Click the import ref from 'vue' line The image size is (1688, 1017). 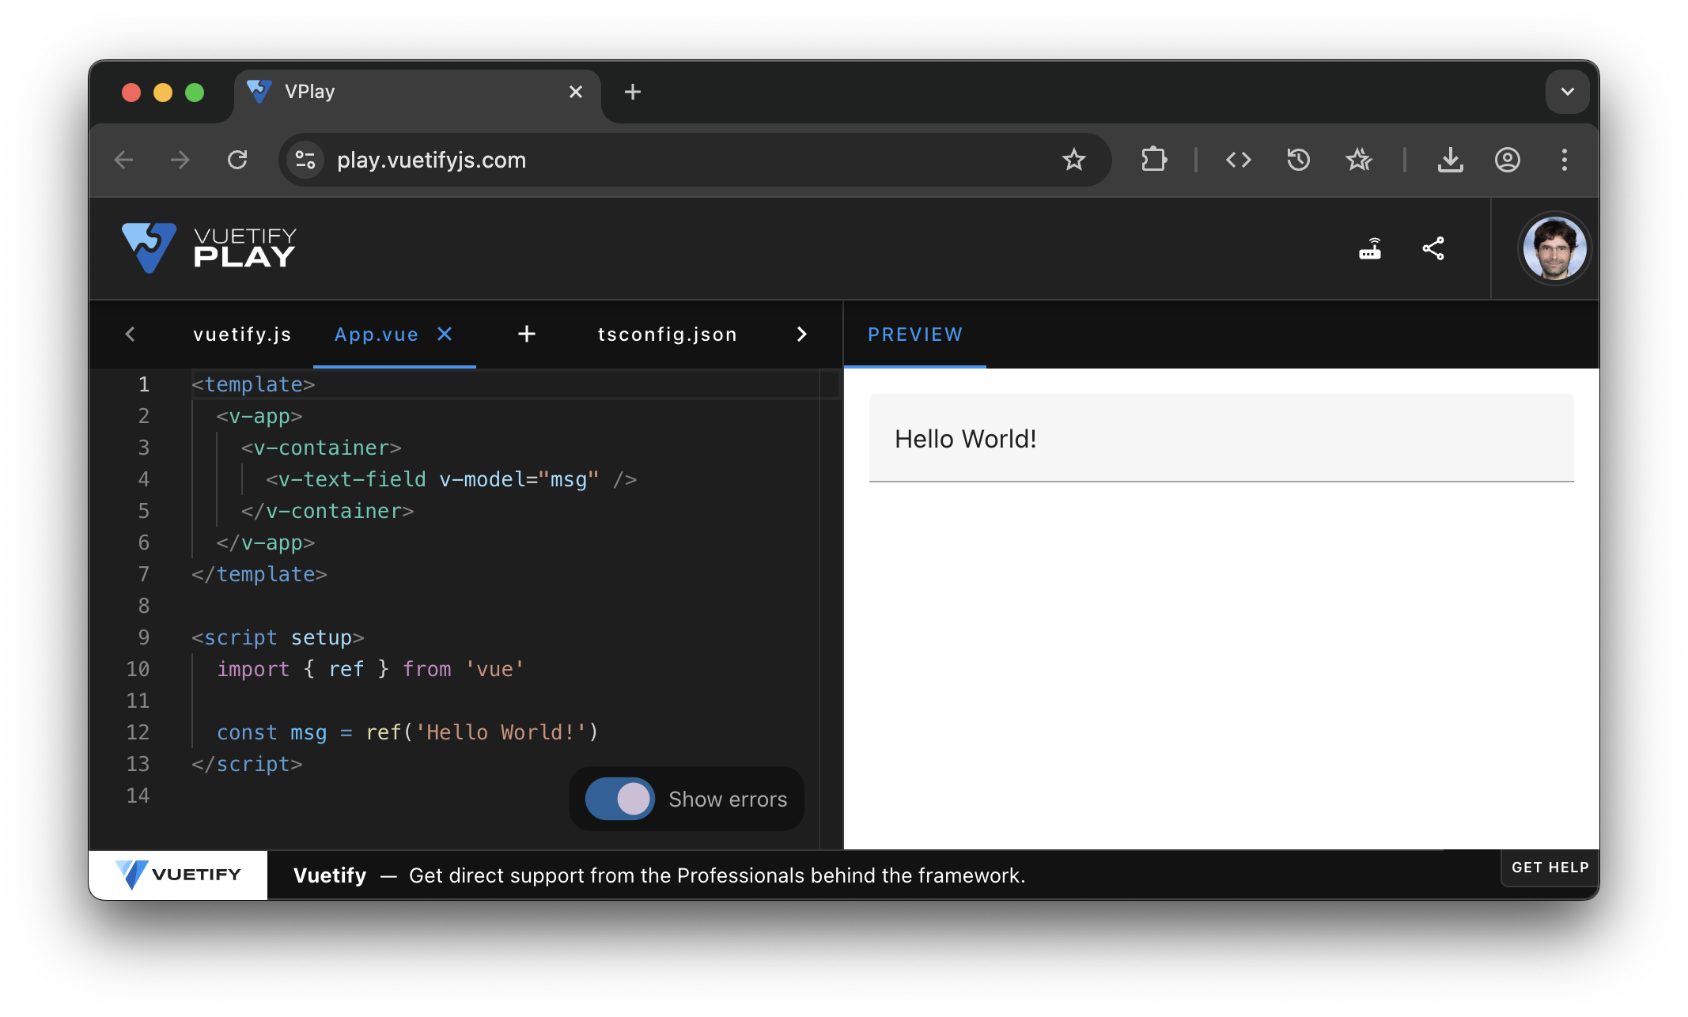[x=370, y=669]
